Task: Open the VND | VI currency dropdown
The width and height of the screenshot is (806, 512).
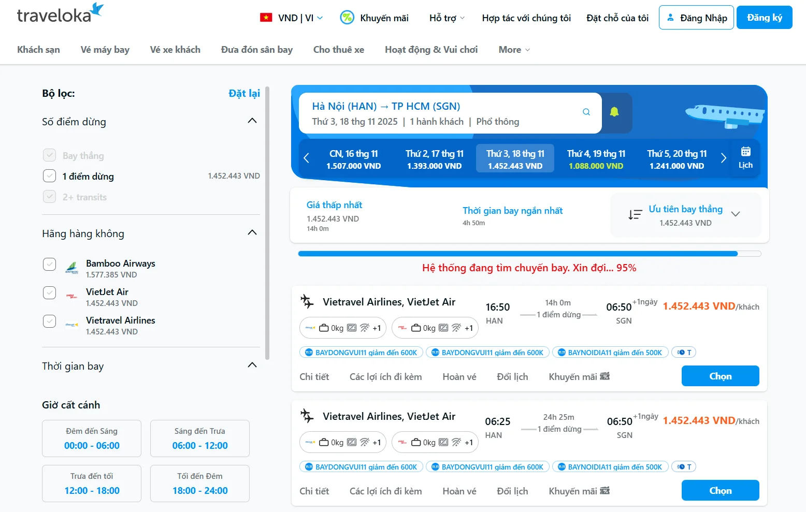Action: click(292, 18)
